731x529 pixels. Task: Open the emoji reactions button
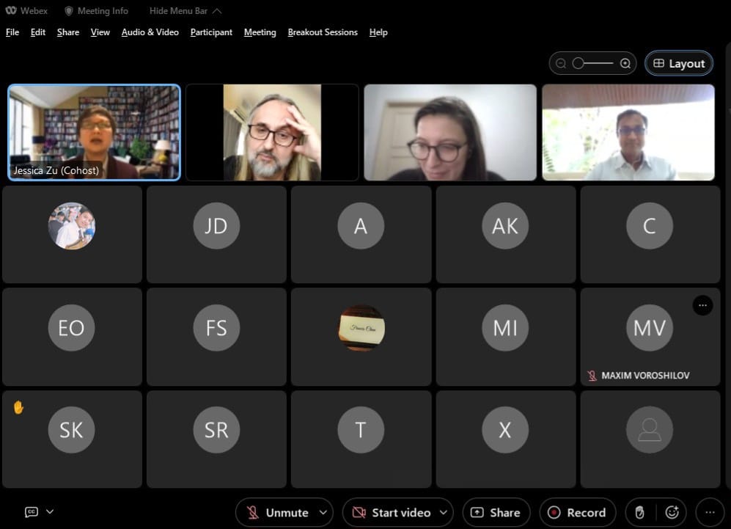tap(672, 513)
